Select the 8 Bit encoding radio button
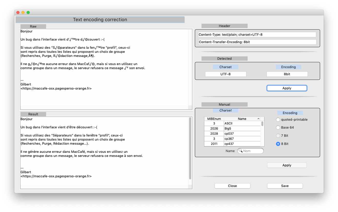Screen dimensions: 338x212 [x=278, y=144]
